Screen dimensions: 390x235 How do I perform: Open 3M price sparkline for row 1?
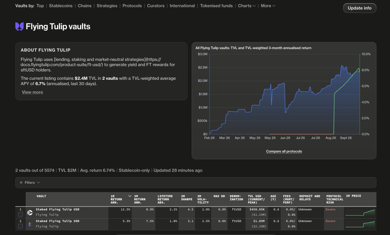click(x=360, y=213)
